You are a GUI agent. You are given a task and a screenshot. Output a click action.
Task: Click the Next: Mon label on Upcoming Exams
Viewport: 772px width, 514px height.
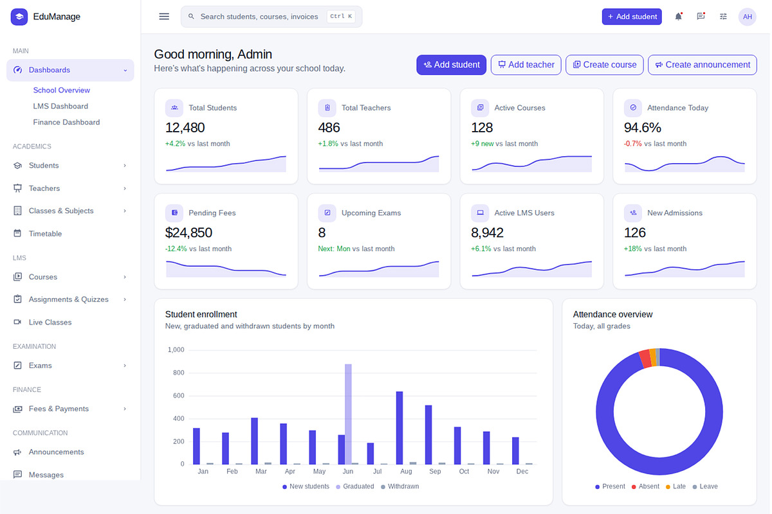click(335, 249)
